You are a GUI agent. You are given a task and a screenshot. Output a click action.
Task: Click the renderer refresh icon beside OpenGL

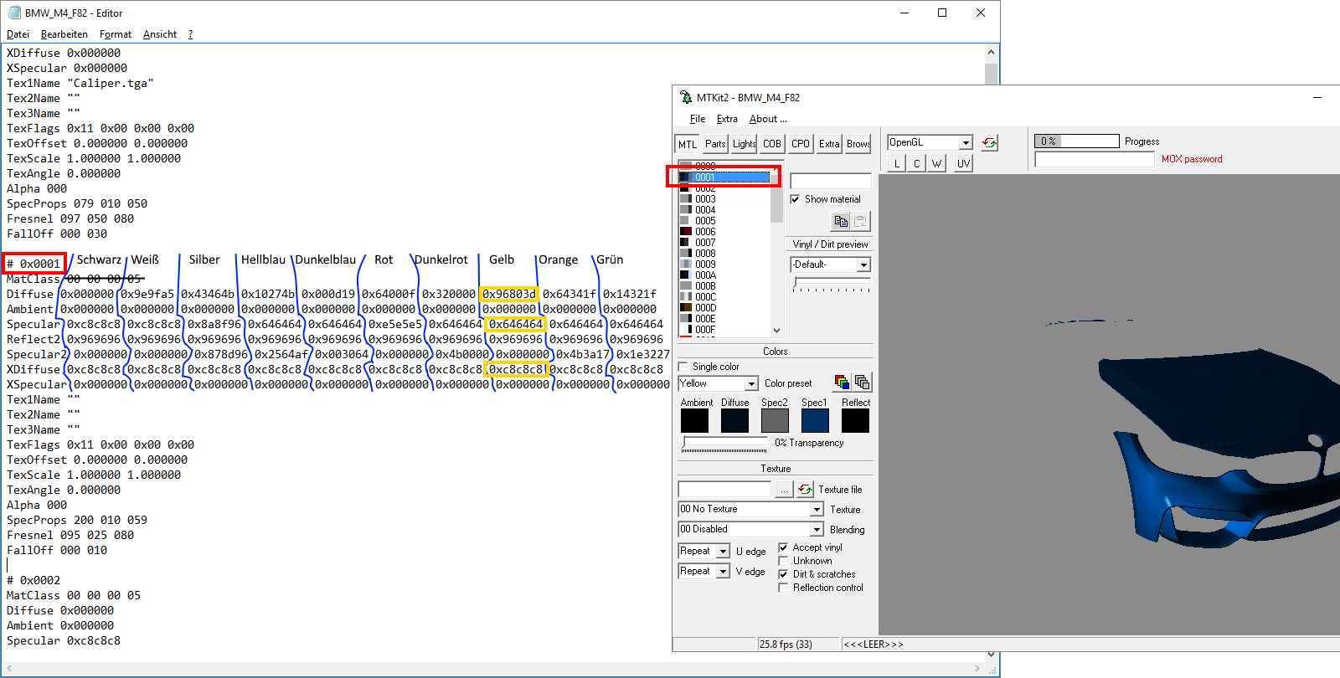[989, 142]
